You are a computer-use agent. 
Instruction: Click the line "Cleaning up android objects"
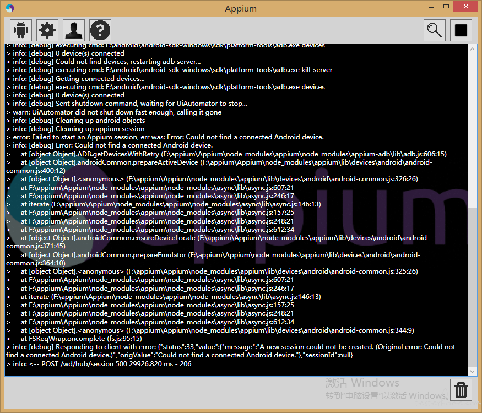pos(75,121)
